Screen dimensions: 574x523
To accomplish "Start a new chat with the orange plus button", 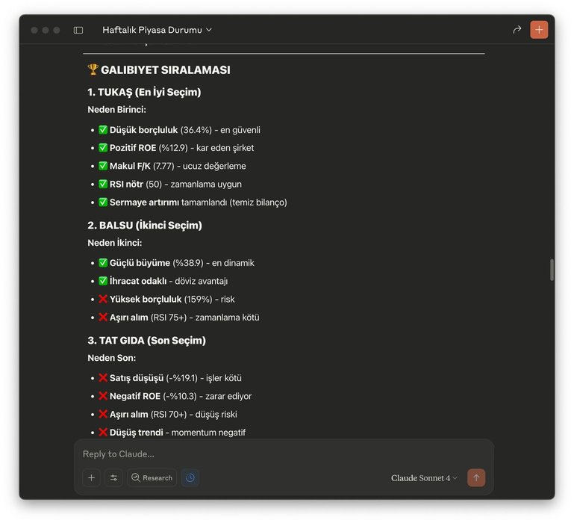I will [x=539, y=30].
